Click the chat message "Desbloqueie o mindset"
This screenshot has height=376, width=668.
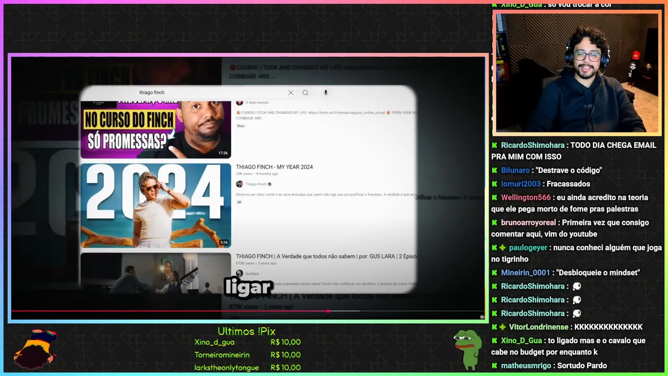(x=598, y=273)
